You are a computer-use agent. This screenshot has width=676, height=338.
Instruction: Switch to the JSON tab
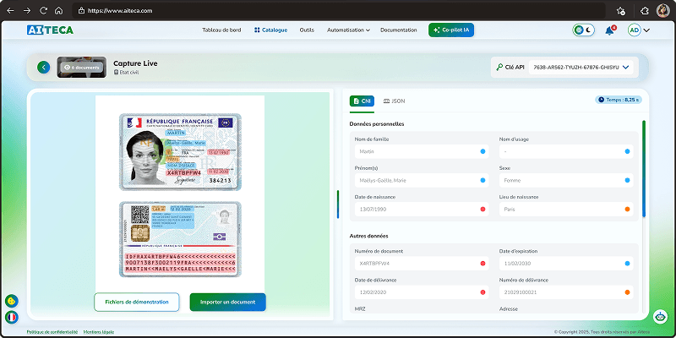coord(394,101)
